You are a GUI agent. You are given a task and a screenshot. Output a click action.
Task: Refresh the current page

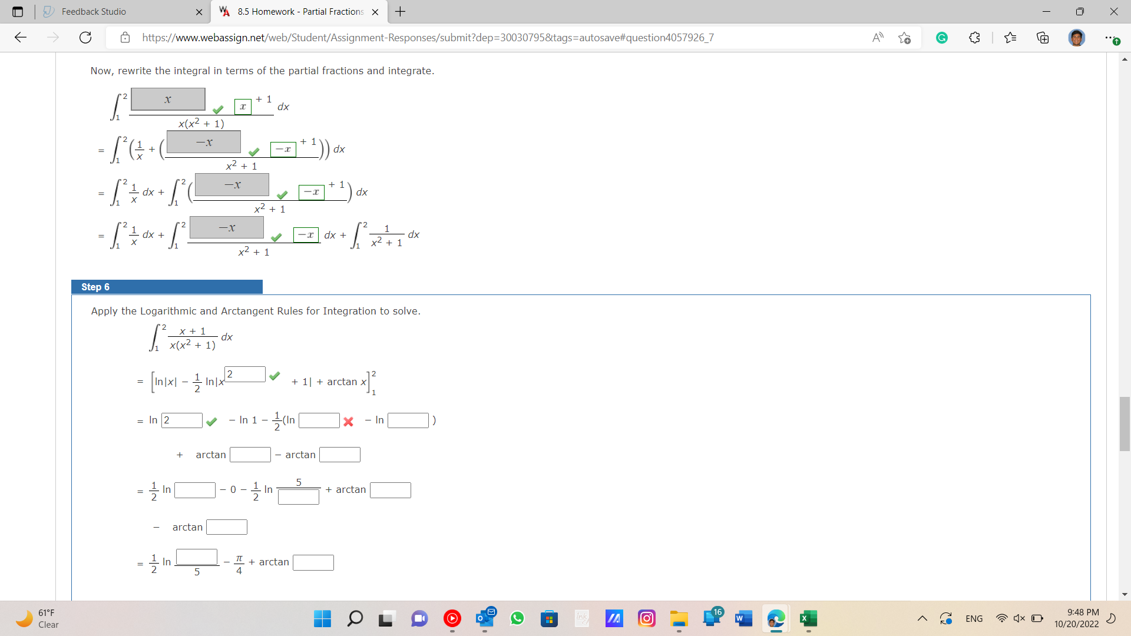pos(85,38)
